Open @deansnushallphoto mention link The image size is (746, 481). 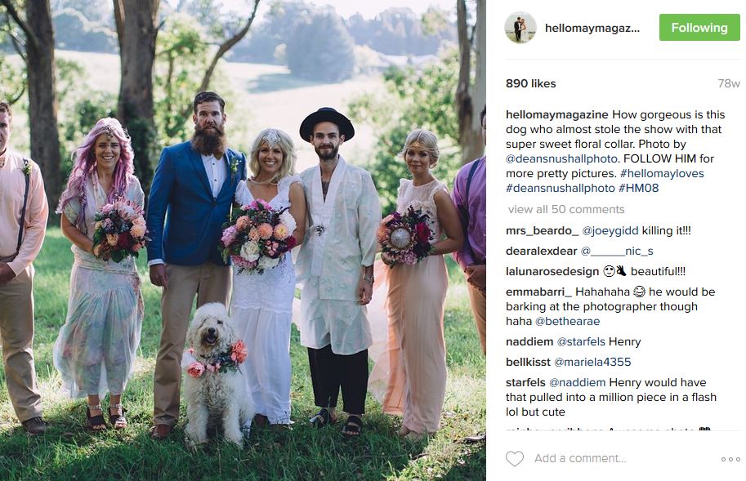click(x=561, y=158)
